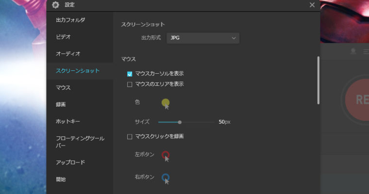369x194 pixels.
Task: Close the 設定 dialog
Action: (x=312, y=5)
